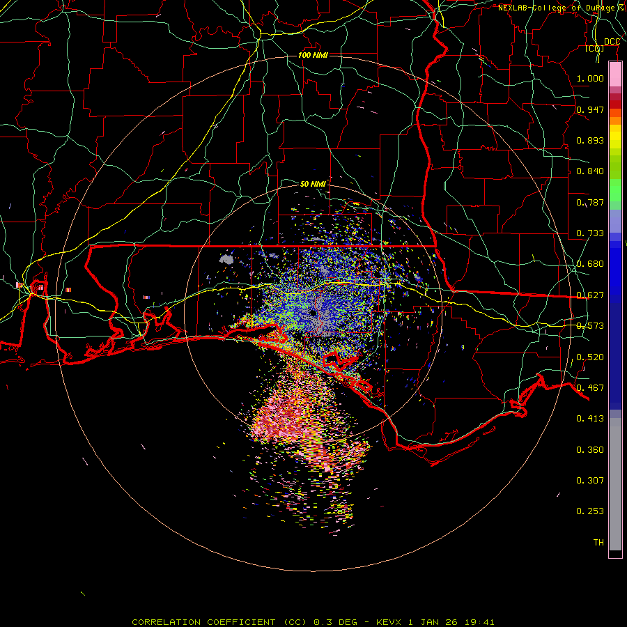The height and width of the screenshot is (627, 627).
Task: Click the 0.680 legend value
Action: coord(590,264)
